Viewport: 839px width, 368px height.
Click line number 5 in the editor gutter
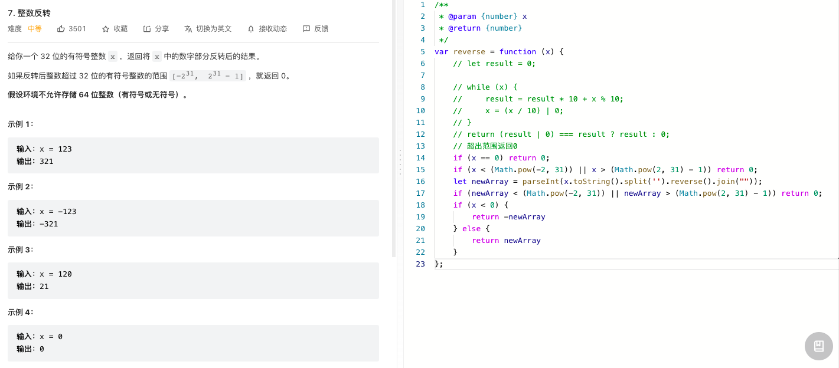(x=423, y=51)
